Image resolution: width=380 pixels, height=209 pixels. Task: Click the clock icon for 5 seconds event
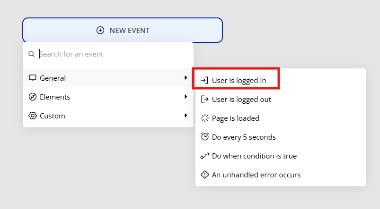pos(204,137)
